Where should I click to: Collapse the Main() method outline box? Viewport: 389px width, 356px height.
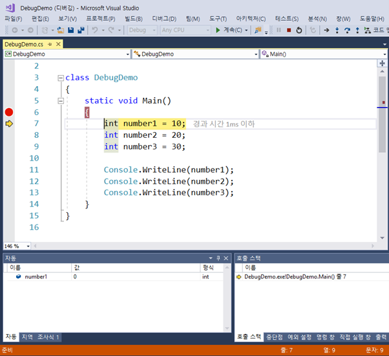pyautogui.click(x=60, y=101)
